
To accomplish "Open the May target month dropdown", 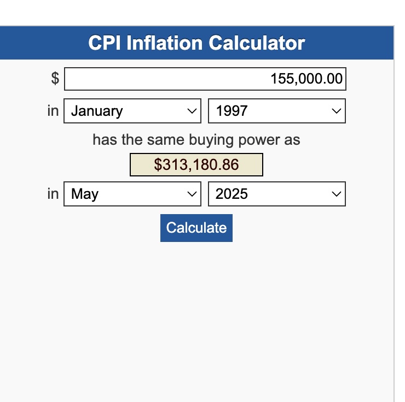I will click(x=127, y=194).
